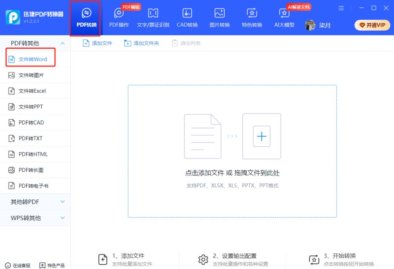394x269 pixels.
Task: Select PDF转HTML in the sidebar
Action: coord(35,154)
